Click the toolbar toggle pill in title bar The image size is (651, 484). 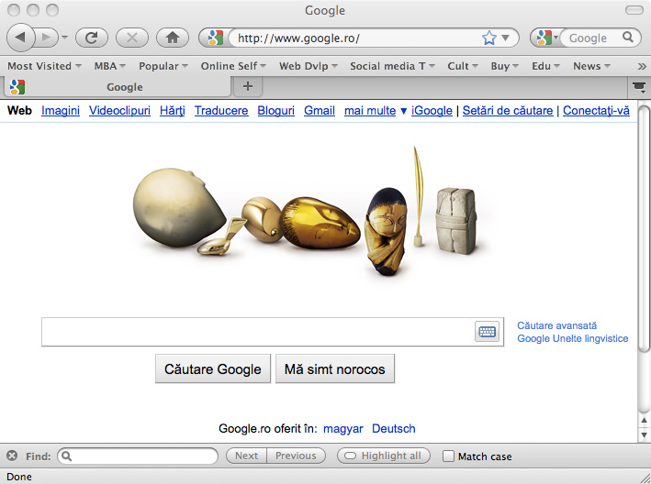[634, 10]
